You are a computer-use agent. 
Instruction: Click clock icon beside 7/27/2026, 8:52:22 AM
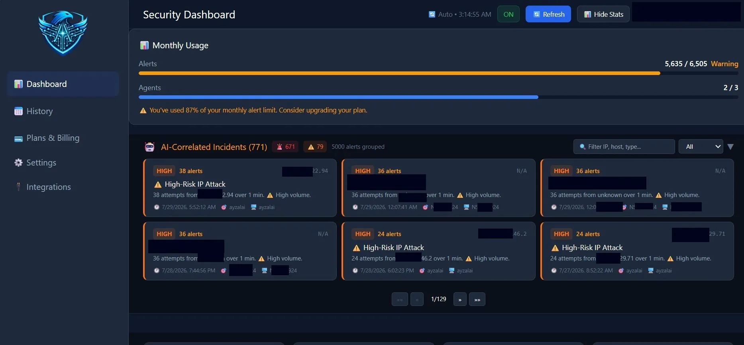click(x=554, y=271)
